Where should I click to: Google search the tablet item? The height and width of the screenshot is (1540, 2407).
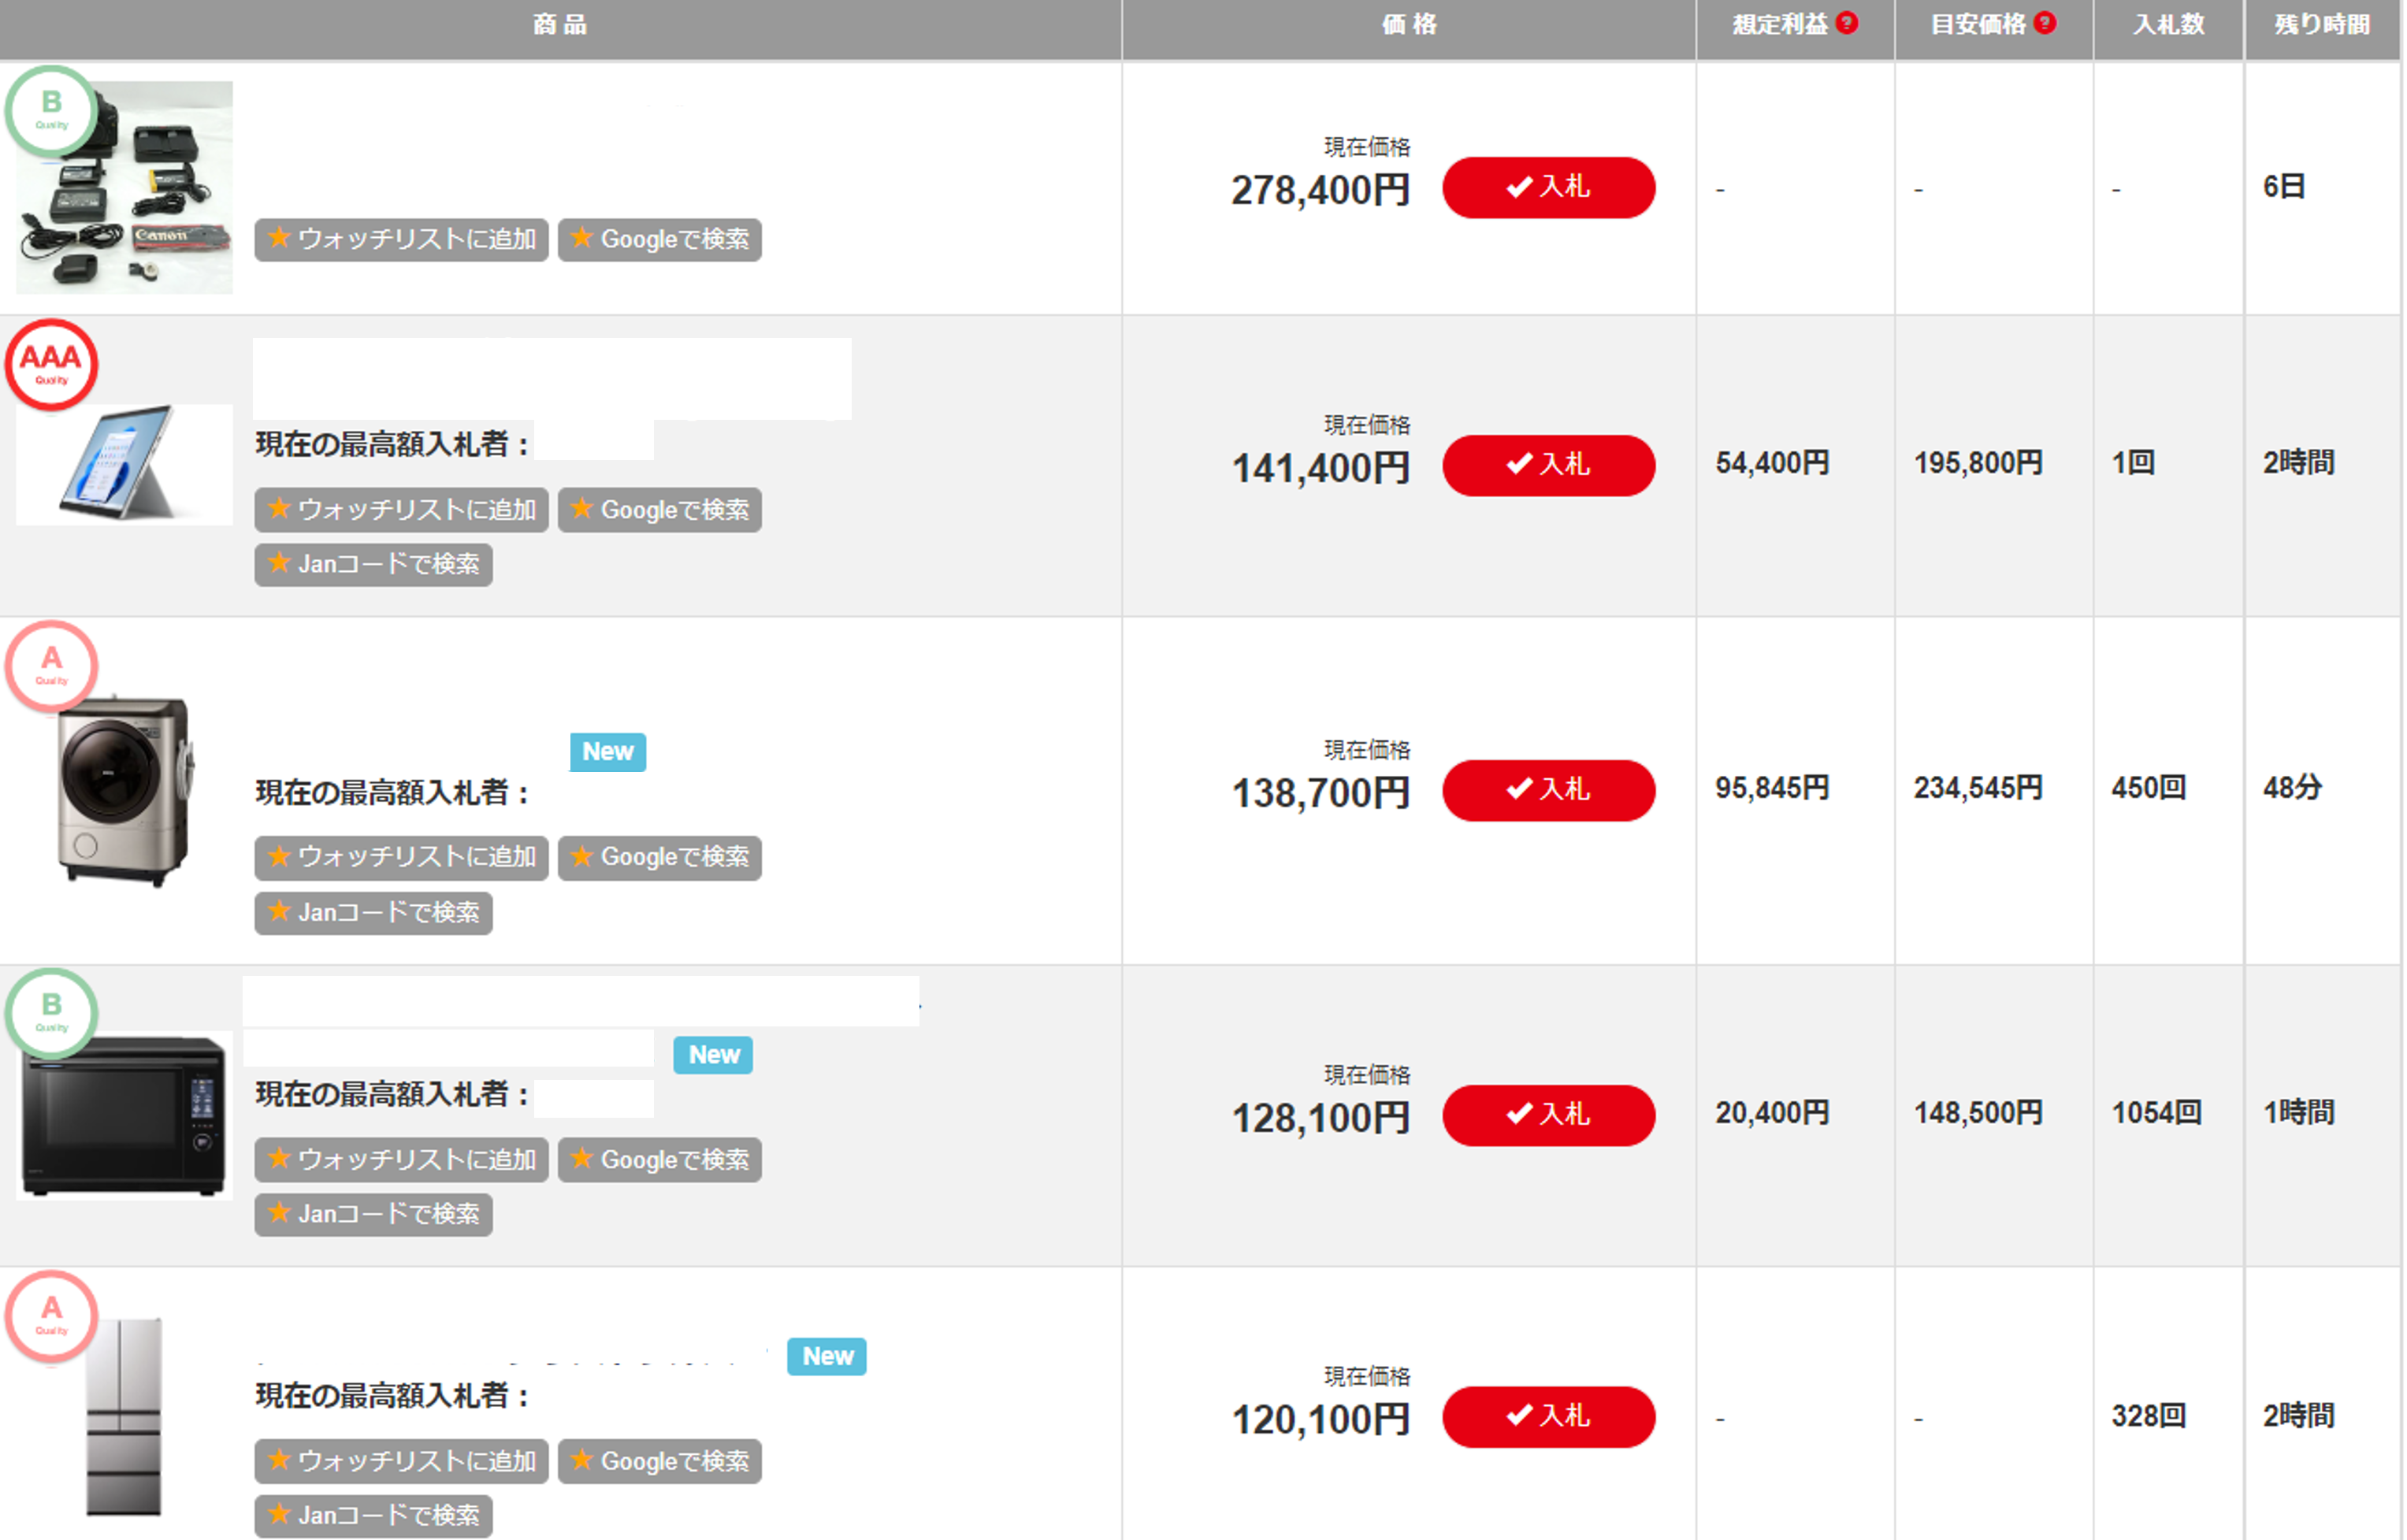click(x=659, y=510)
